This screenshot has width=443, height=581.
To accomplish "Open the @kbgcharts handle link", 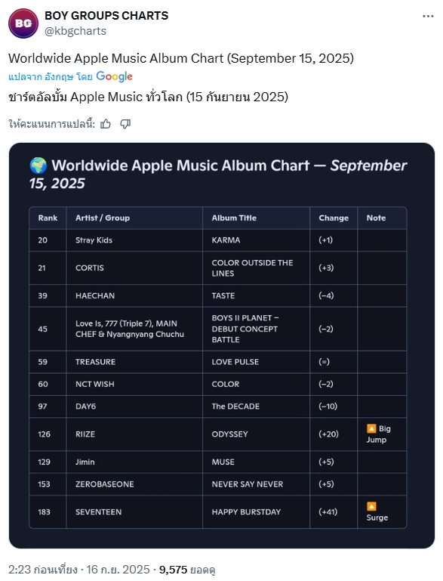I will point(75,31).
